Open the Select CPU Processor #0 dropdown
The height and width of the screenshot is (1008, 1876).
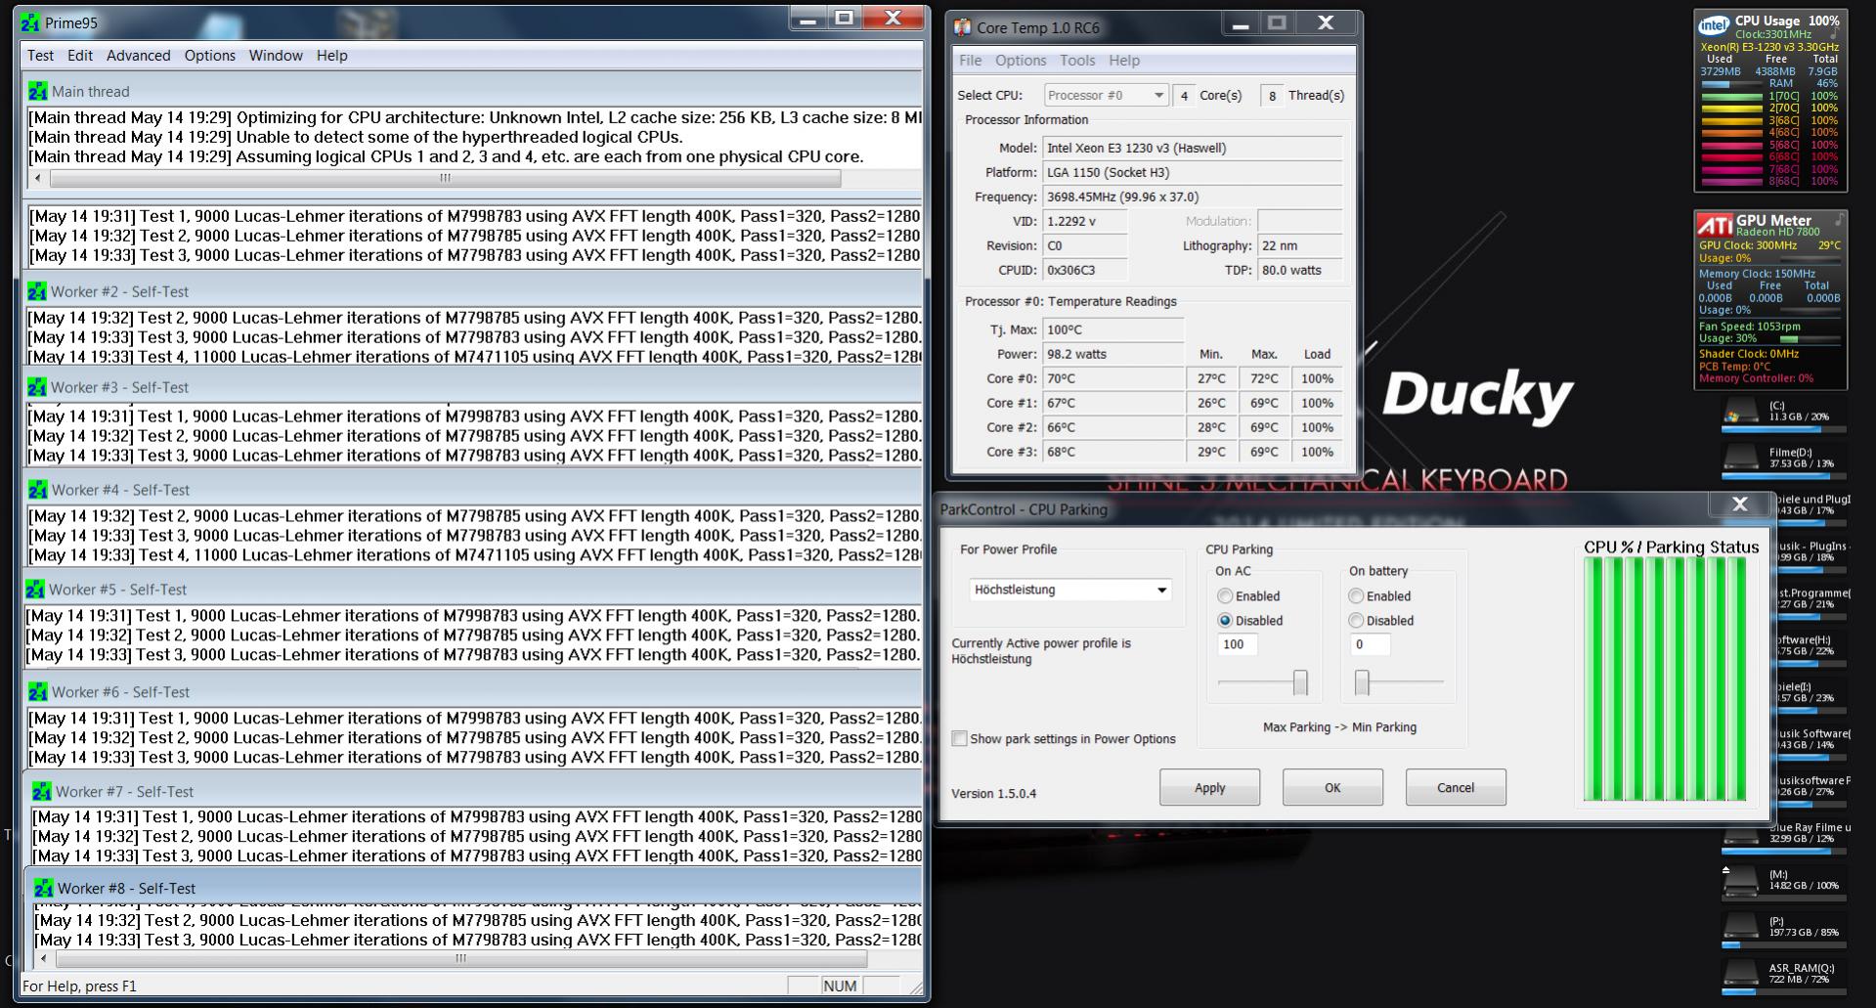pos(1106,95)
